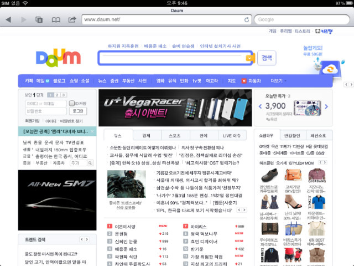Switch to the 스포츠 news tab

pos(175,136)
